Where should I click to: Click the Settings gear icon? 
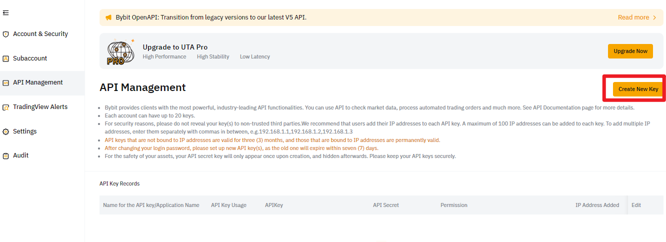tap(6, 131)
